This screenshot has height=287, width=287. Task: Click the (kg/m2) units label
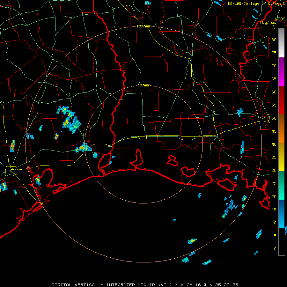pyautogui.click(x=268, y=22)
